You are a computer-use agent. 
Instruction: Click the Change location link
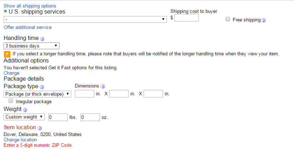[x=20, y=140]
